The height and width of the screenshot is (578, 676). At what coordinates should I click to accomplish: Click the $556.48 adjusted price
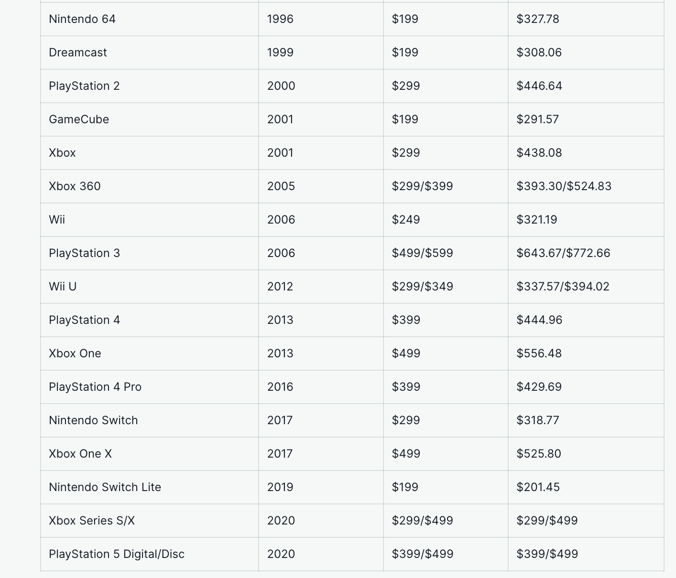[539, 353]
